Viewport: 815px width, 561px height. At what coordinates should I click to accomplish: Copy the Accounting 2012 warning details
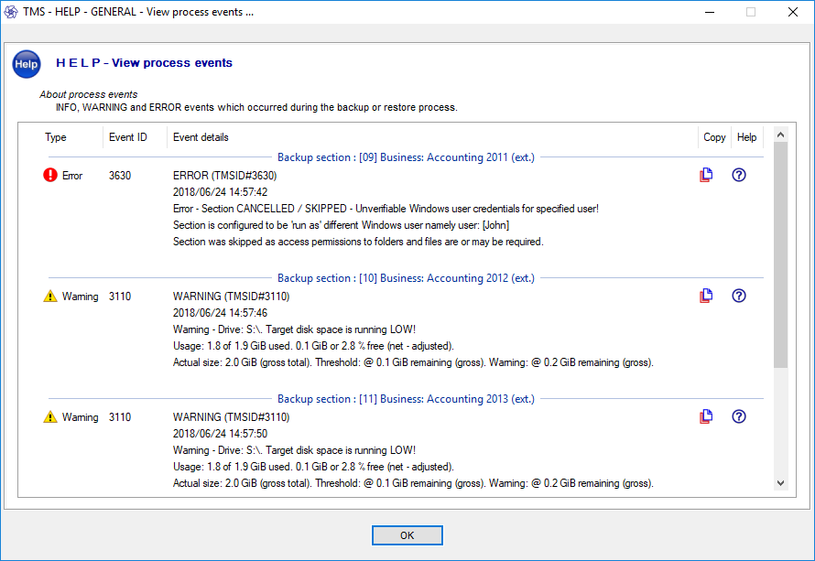[x=706, y=296]
